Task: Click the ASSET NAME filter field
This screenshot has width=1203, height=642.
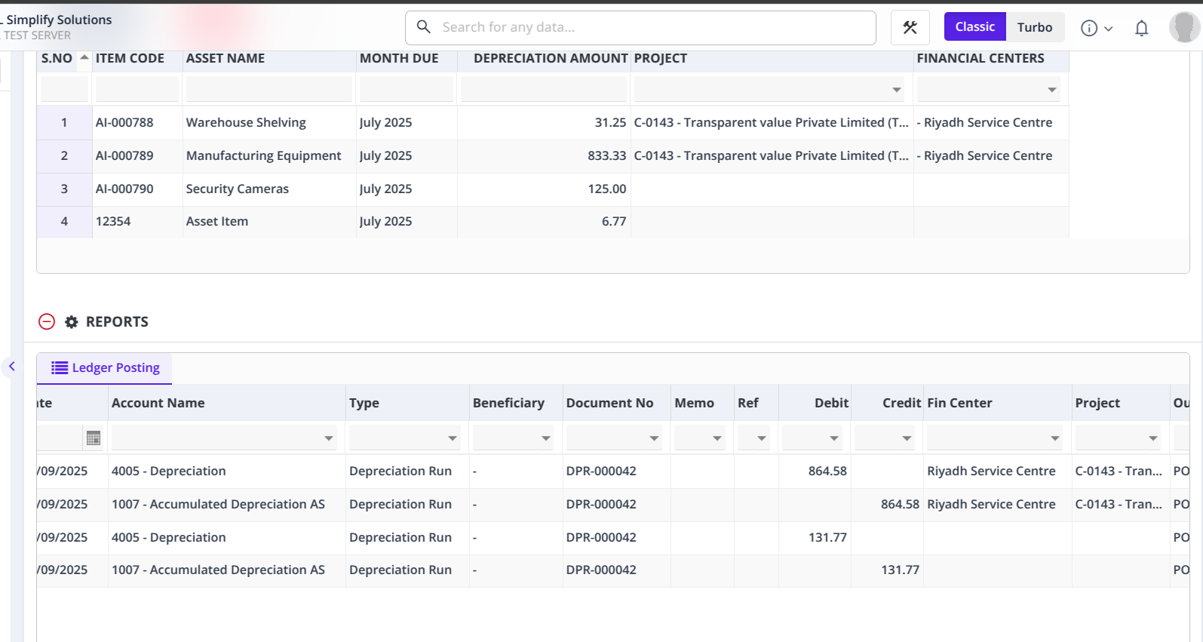Action: [x=269, y=90]
